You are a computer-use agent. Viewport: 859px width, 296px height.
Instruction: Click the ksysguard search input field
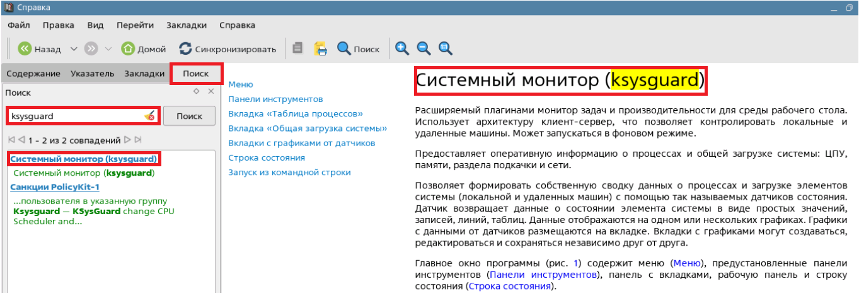click(x=83, y=116)
